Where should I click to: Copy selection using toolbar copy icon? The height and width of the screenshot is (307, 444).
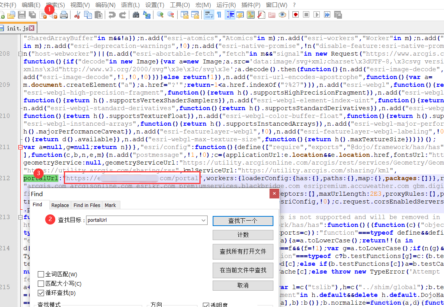[x=88, y=15]
